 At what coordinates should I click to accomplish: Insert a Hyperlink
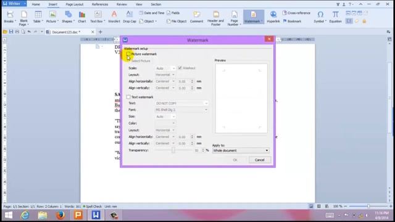tap(273, 17)
